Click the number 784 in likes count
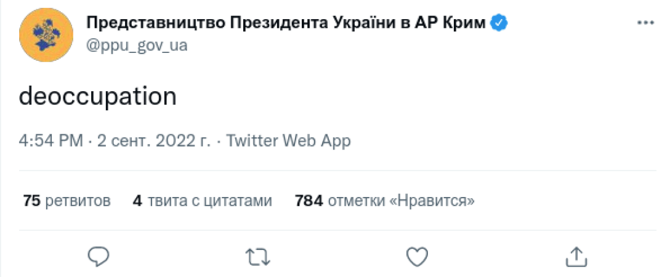This screenshot has height=277, width=670. pos(309,201)
